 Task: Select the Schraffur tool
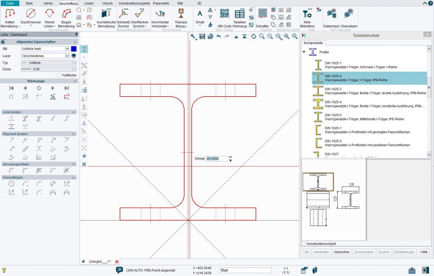tap(262, 17)
